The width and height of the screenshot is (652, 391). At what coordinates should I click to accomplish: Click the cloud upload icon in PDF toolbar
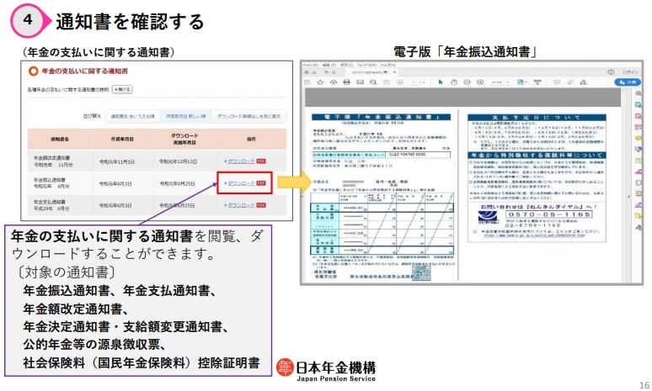334,82
